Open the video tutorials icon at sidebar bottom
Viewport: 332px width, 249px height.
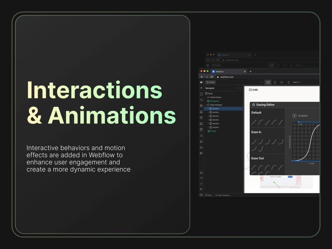(x=201, y=195)
